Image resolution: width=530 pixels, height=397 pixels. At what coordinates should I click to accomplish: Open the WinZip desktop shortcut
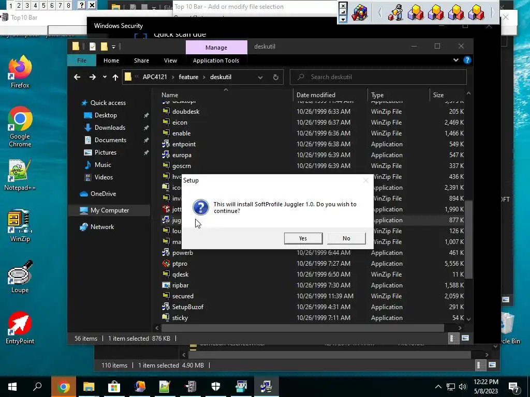(20, 226)
